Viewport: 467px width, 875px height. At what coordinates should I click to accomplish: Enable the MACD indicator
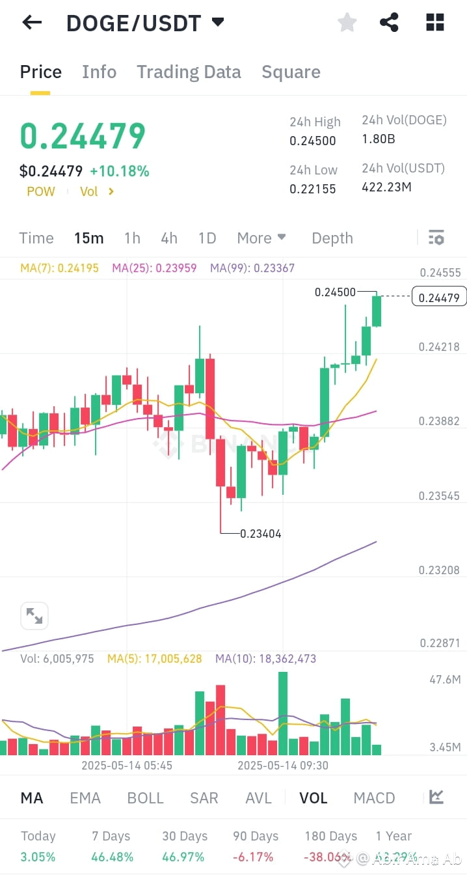[374, 798]
